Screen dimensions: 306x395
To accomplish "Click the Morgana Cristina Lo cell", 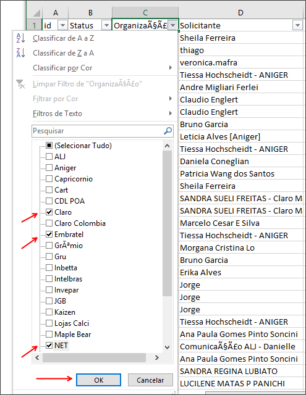I will click(x=240, y=247).
